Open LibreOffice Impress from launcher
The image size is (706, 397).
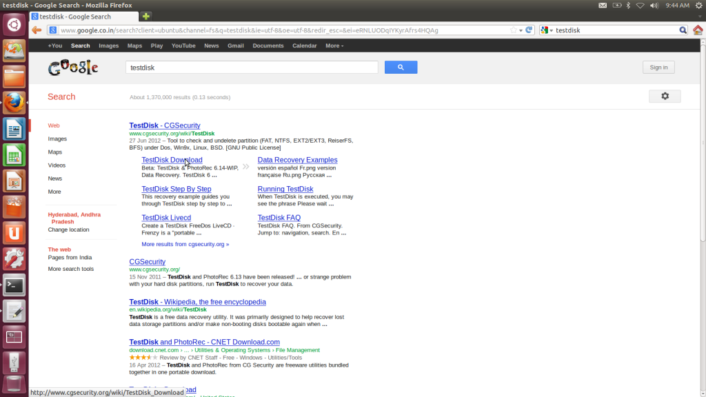(x=14, y=181)
